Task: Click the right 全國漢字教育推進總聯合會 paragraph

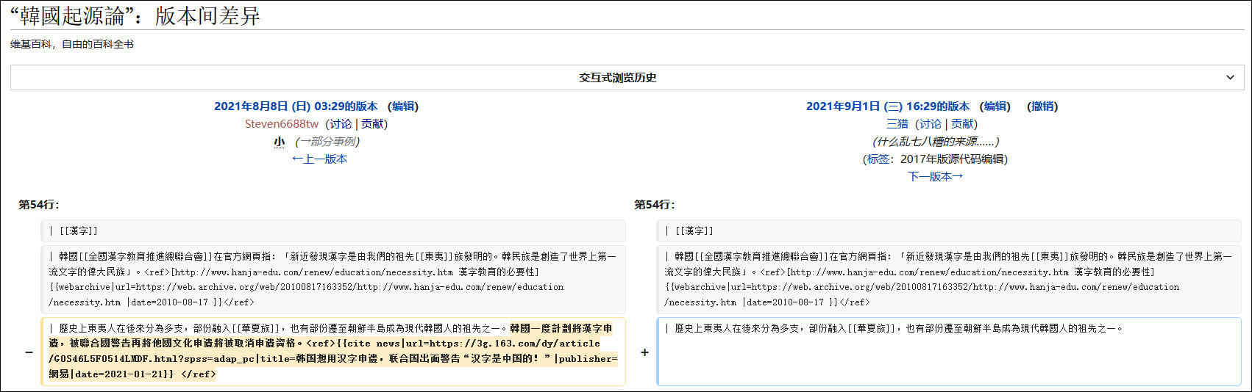Action: click(x=949, y=280)
